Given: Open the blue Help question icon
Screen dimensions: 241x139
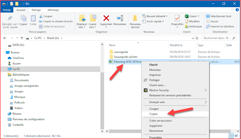Looking at the screenshot, I should point(237,10).
